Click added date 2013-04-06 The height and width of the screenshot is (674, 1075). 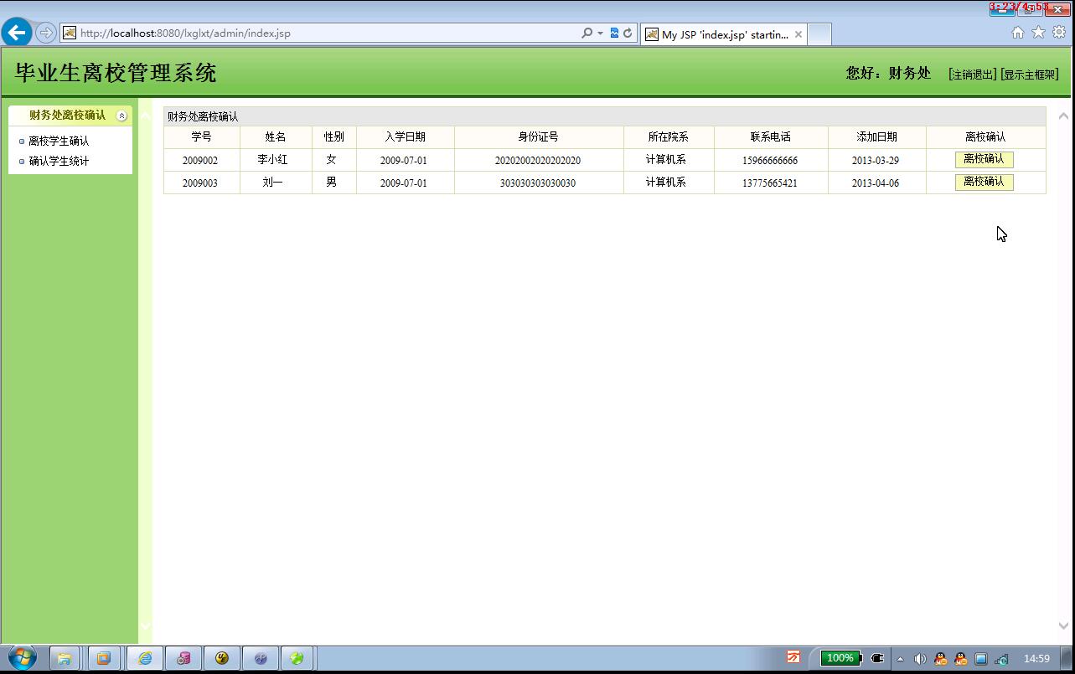coord(876,183)
